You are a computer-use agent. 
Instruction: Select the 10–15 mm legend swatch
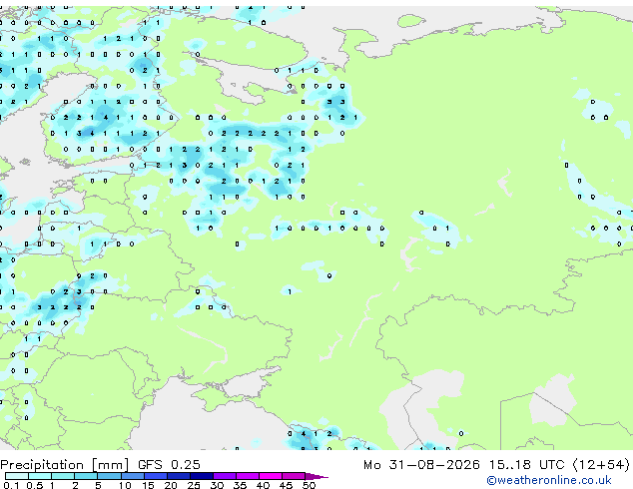(132, 476)
